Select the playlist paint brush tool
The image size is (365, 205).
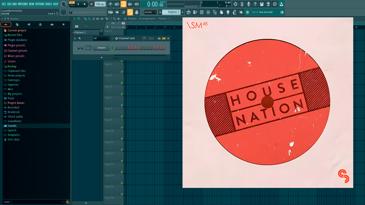pyautogui.click(x=89, y=19)
